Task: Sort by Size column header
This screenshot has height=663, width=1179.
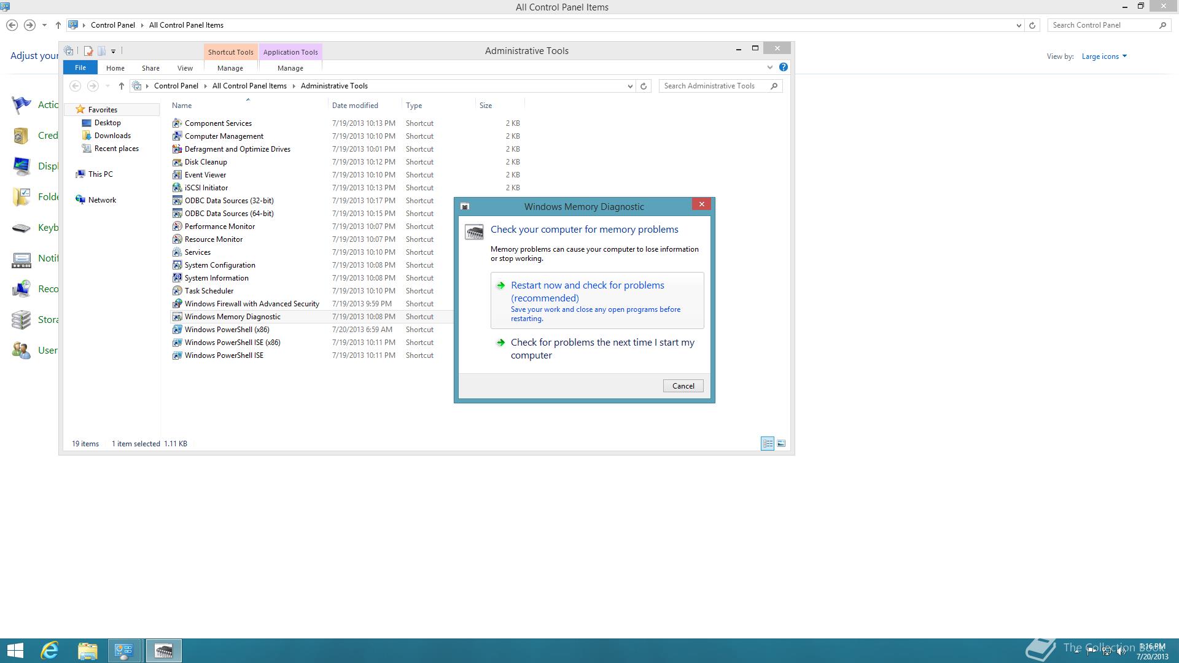Action: pos(500,106)
